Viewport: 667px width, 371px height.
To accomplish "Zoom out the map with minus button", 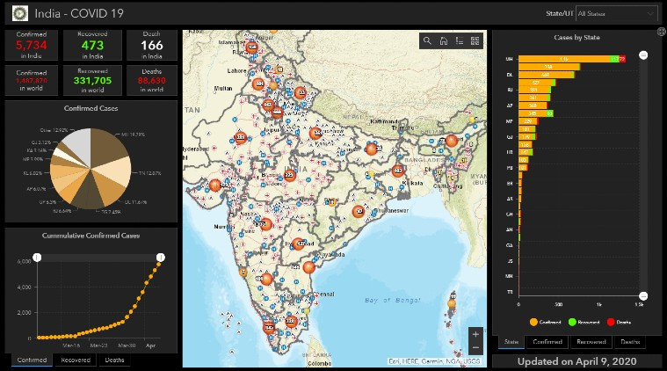I will 475,347.
